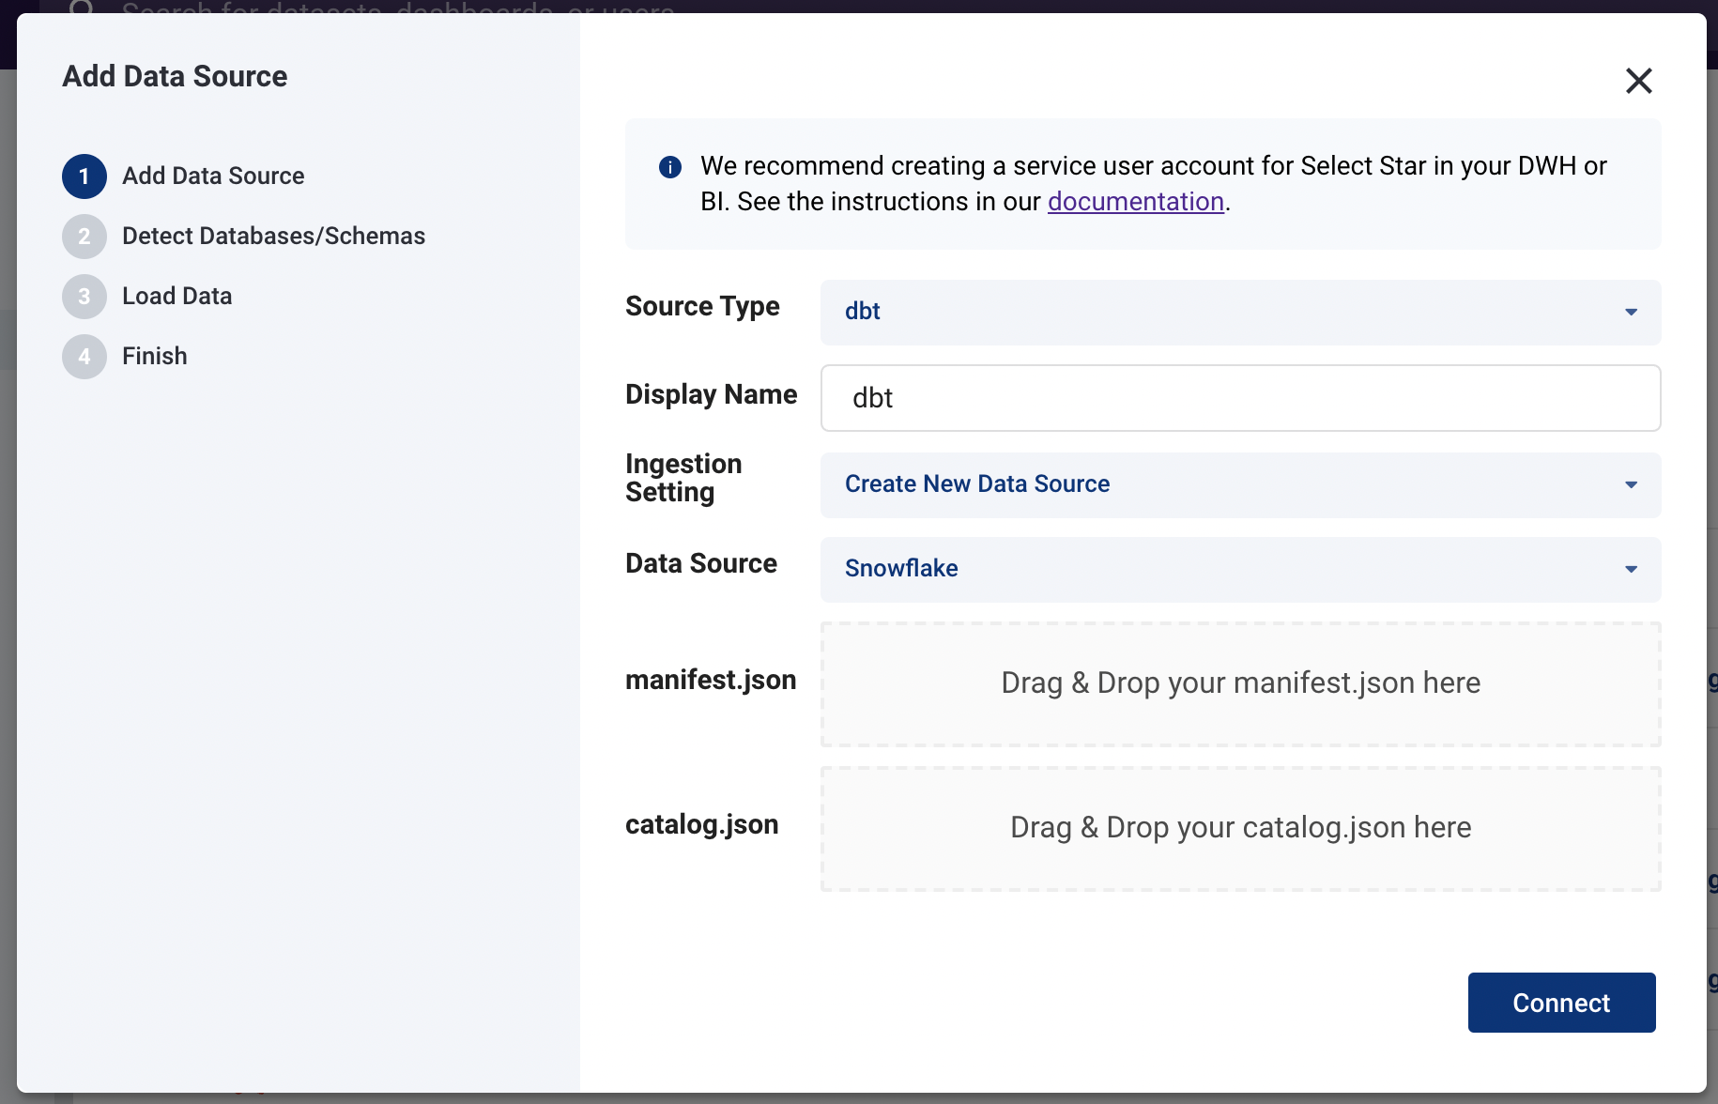The image size is (1718, 1104).
Task: Click the search magnifier icon at top
Action: tap(82, 8)
